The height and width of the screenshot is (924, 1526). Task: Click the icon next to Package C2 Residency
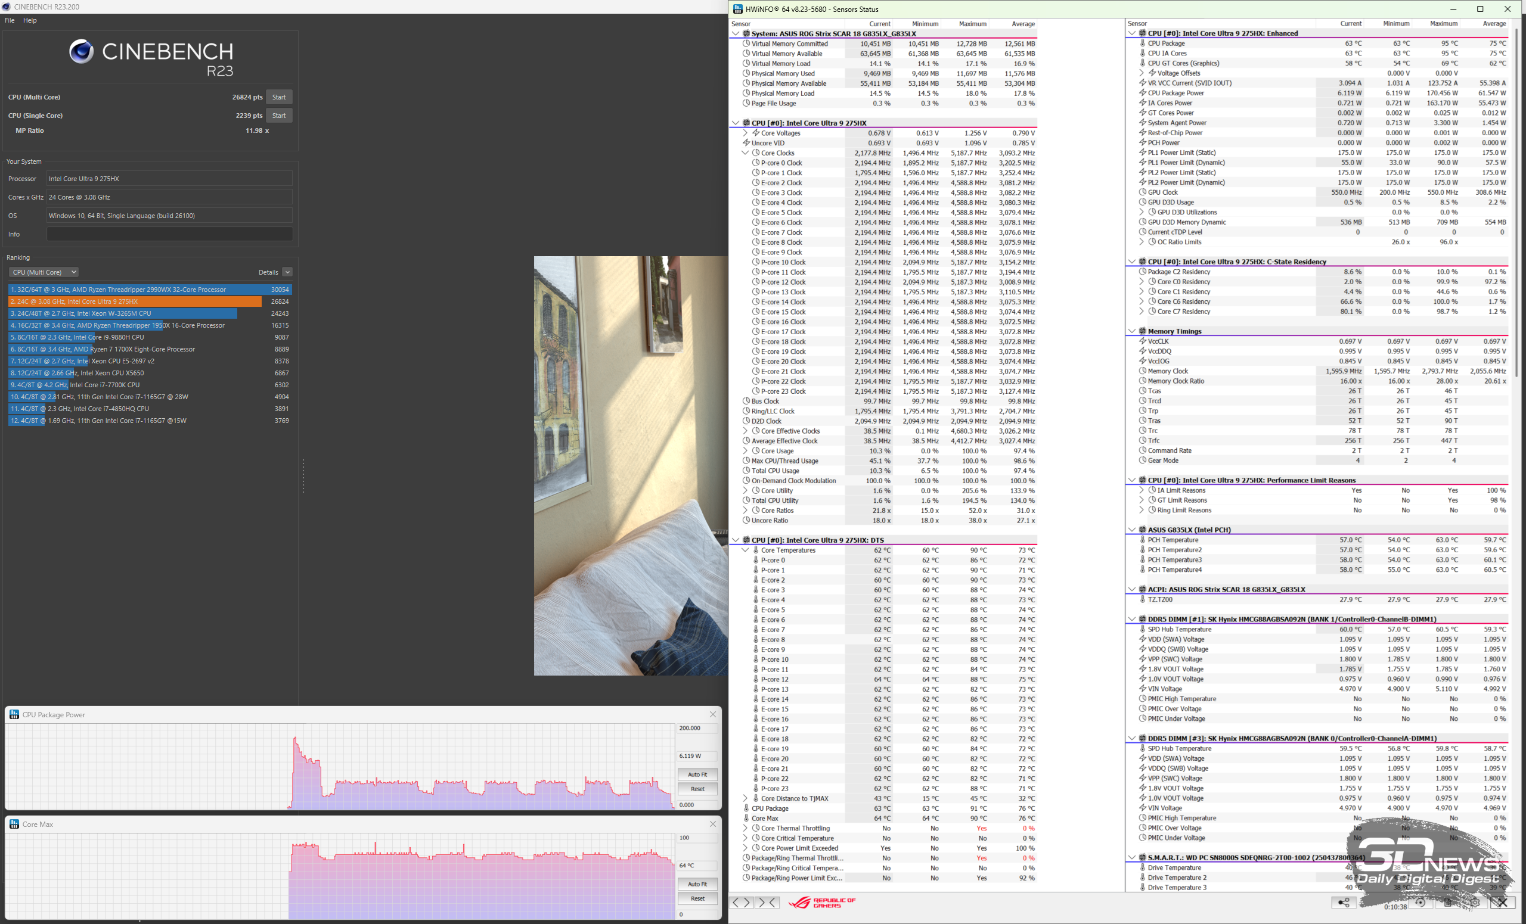(1143, 272)
